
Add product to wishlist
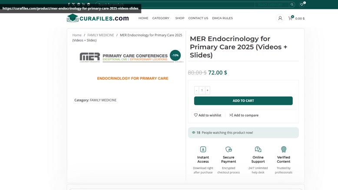pyautogui.click(x=207, y=115)
